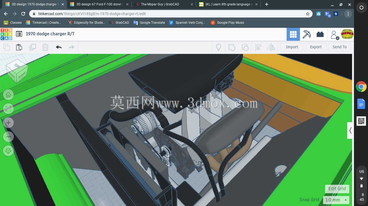Reload the Tinkercad page
Viewport: 368px width, 206px height.
[23, 14]
